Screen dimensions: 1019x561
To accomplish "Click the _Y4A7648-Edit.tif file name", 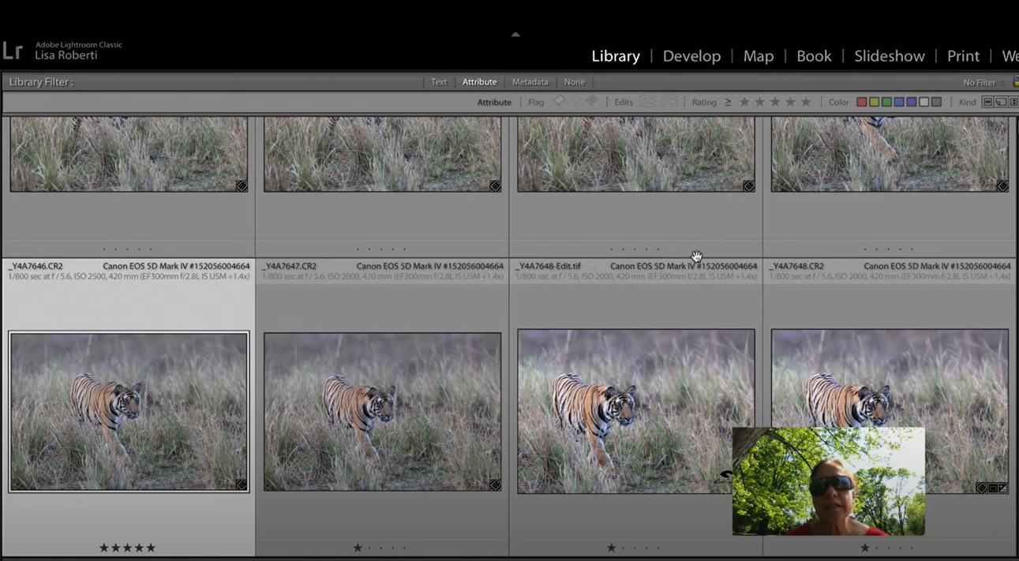I will point(548,267).
